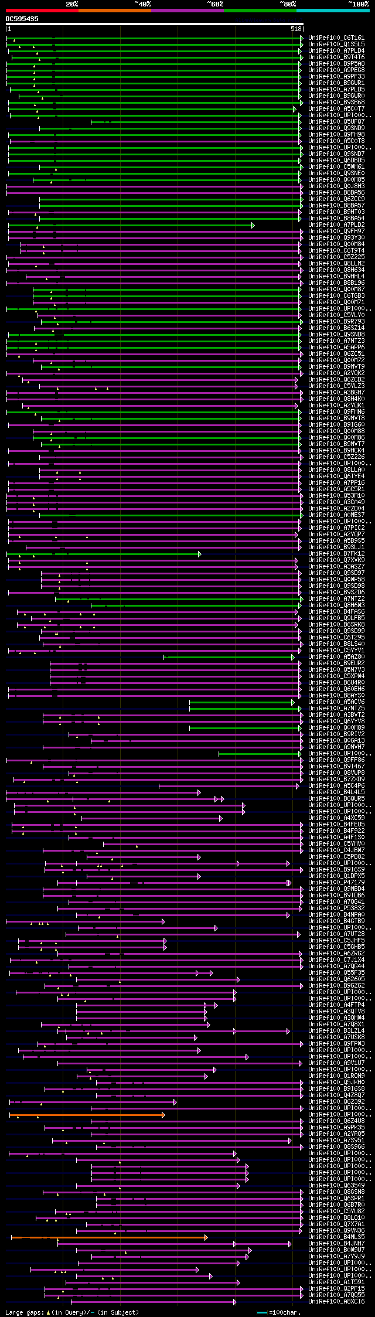Click the UniRef100_Q1RQN9 entry
Image resolution: width=375 pixels, height=1317 pixels.
[336, 1076]
